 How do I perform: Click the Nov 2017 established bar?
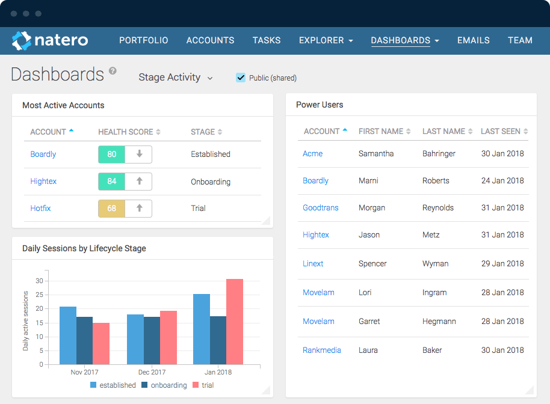68,335
